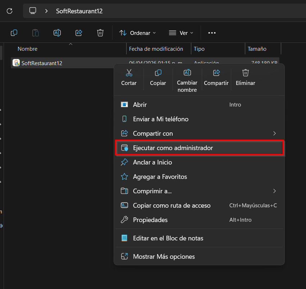Viewport: 306px width, 289px height.
Task: Click Cambiar nombre in the context menu
Action: click(x=187, y=81)
